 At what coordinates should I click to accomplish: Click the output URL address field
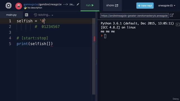tap(134, 16)
